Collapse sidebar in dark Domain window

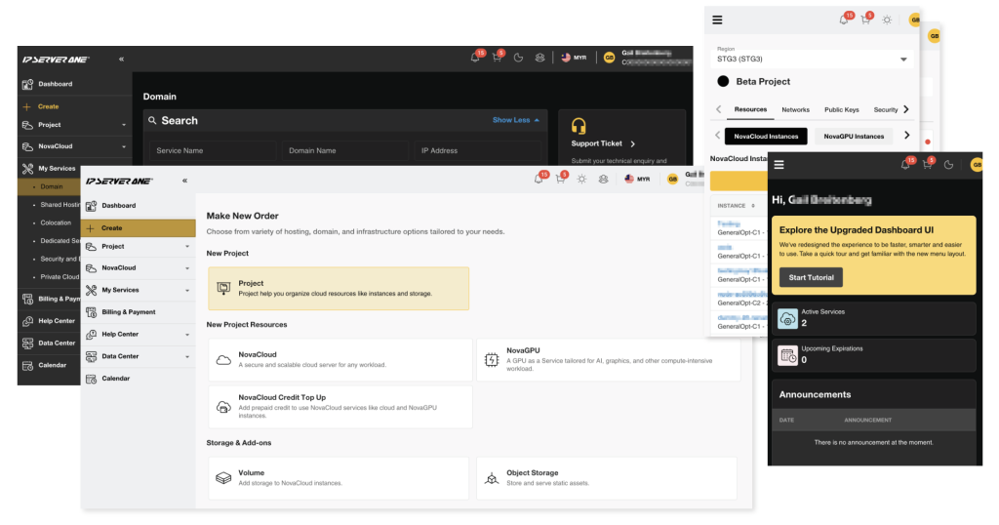[x=121, y=60]
